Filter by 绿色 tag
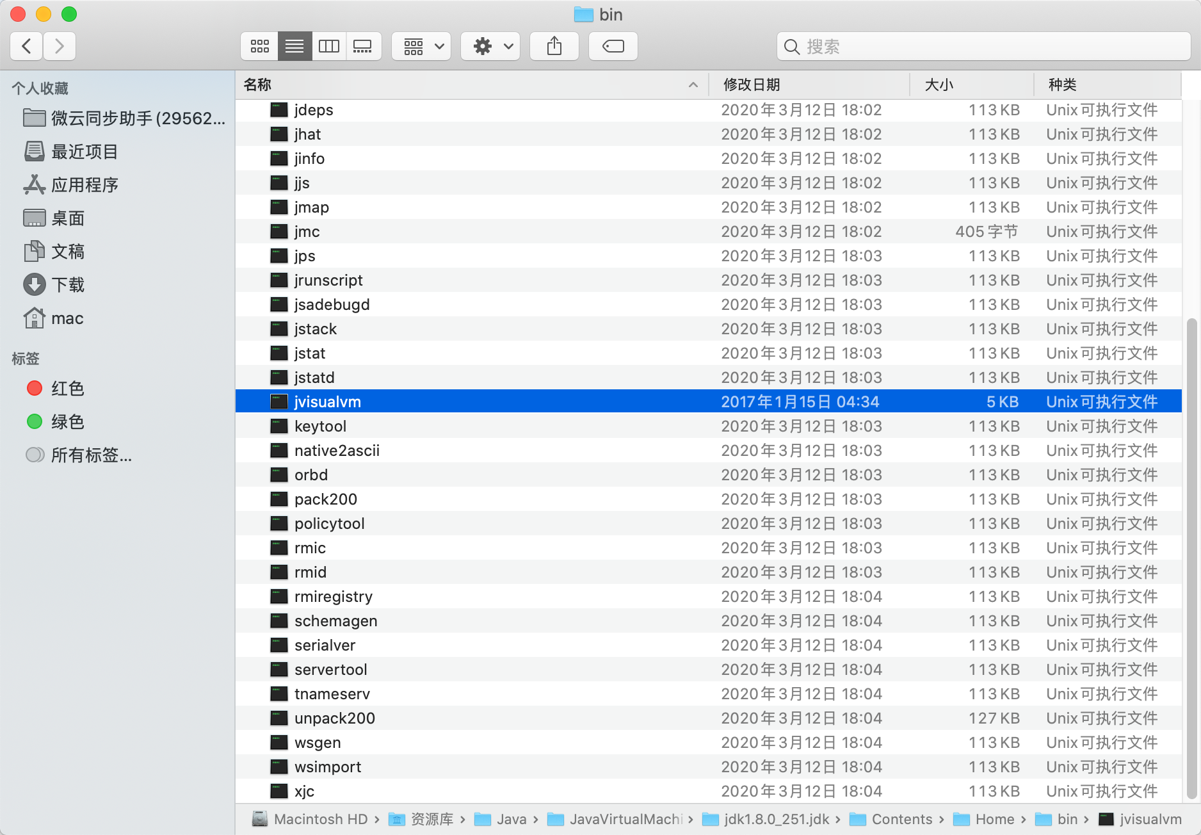 pos(55,422)
